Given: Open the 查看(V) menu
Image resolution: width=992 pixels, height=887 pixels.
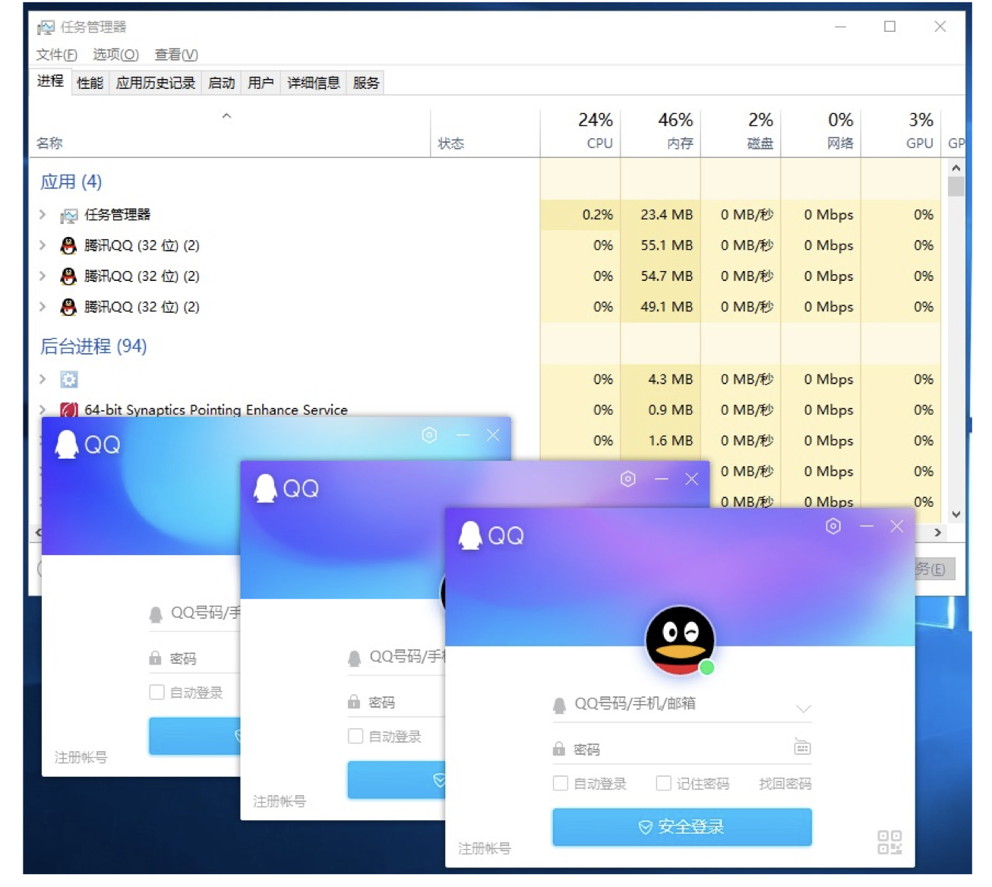Looking at the screenshot, I should pos(176,55).
